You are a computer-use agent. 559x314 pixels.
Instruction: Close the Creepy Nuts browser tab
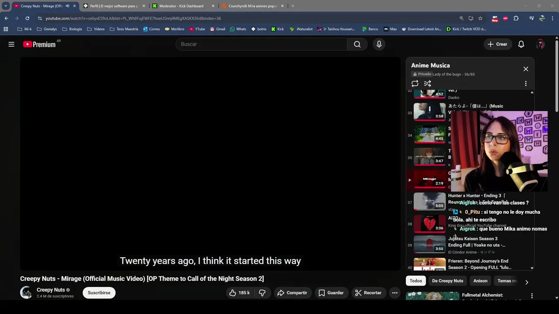point(75,6)
